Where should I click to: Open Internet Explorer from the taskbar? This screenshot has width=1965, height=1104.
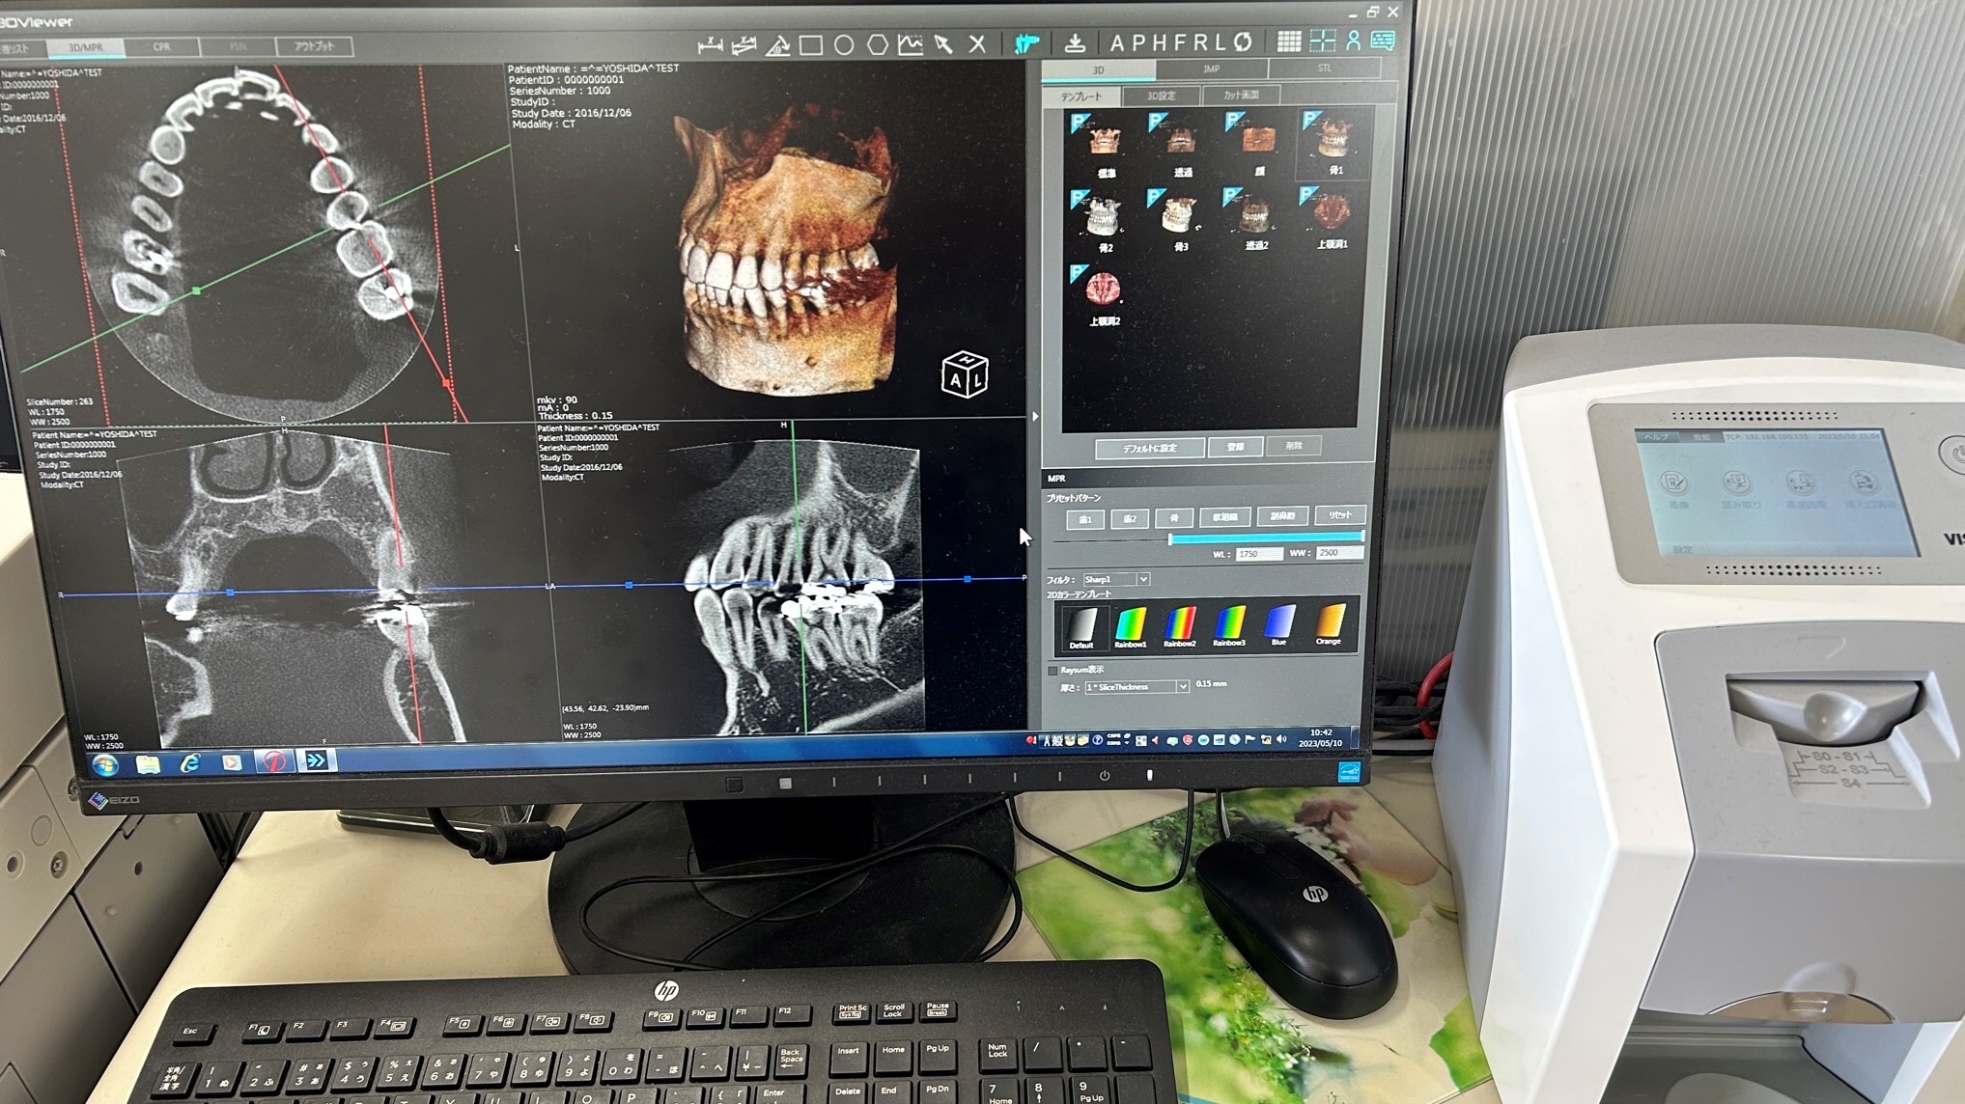pos(190,763)
